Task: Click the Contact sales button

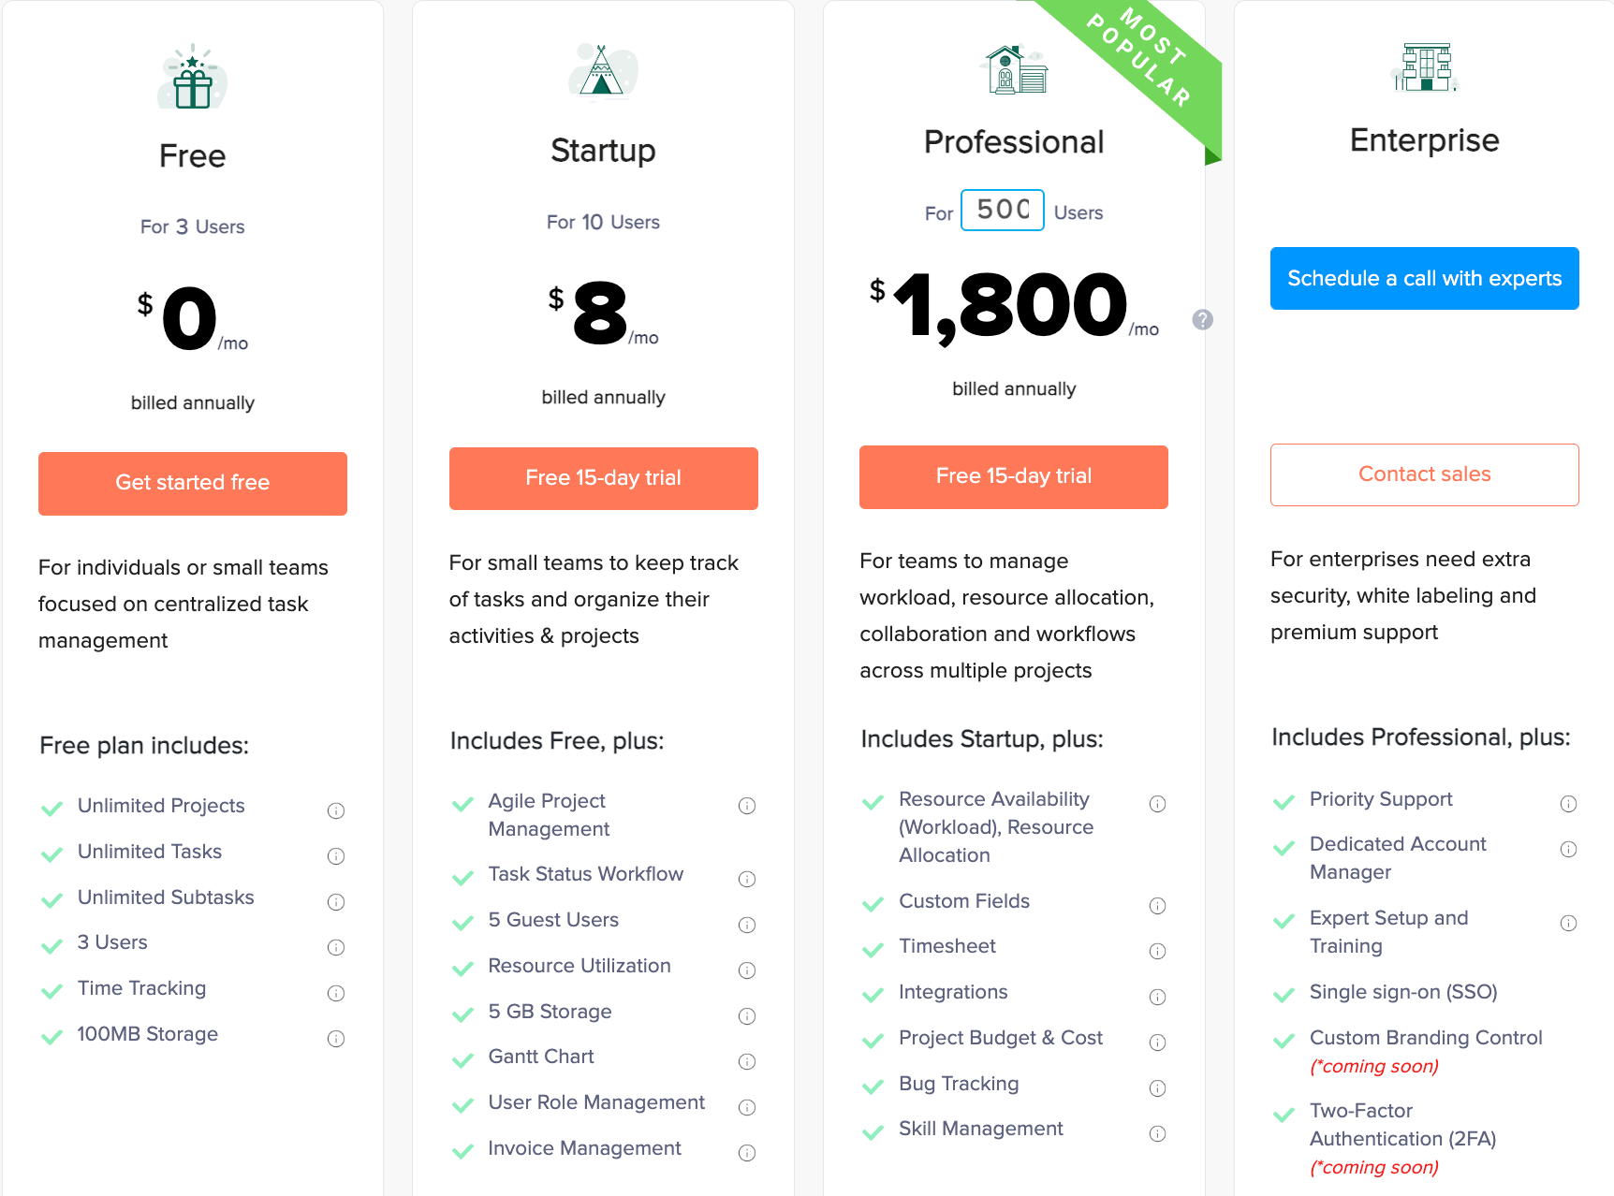Action: click(x=1425, y=474)
